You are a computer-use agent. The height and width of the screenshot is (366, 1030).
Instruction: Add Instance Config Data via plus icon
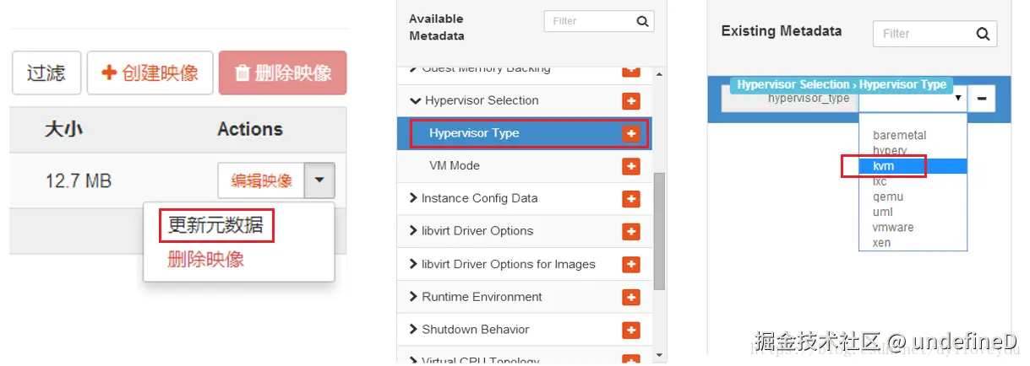point(630,199)
